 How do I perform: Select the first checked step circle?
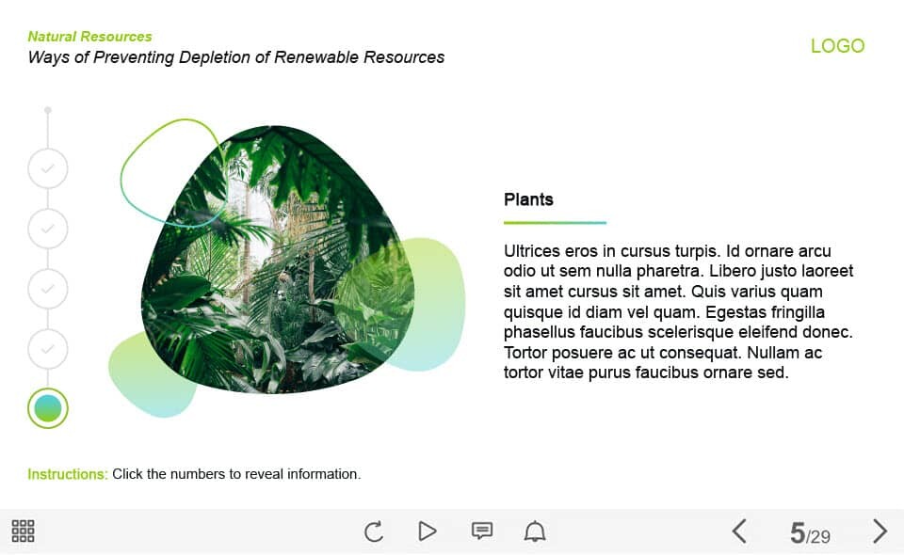pyautogui.click(x=48, y=168)
